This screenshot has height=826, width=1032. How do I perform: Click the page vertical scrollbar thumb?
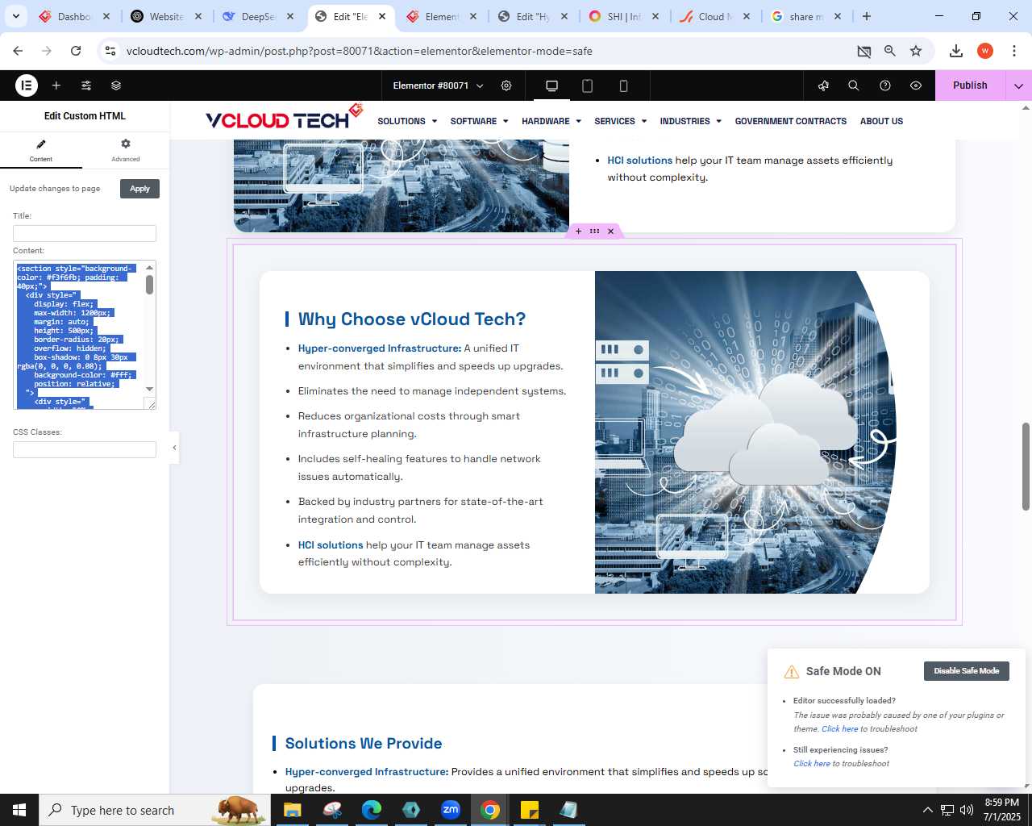(x=1026, y=466)
